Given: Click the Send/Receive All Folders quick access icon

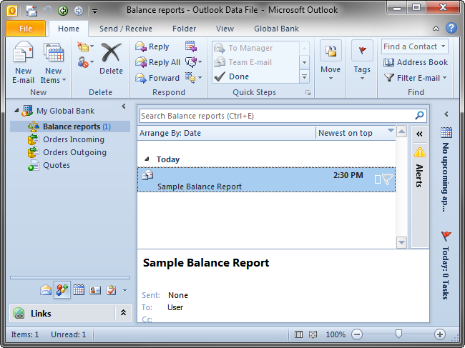Looking at the screenshot, I should click(31, 11).
